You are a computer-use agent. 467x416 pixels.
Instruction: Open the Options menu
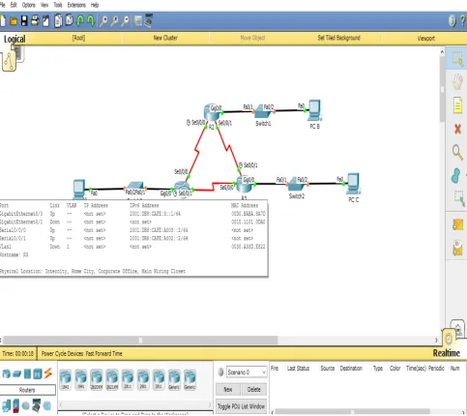coord(29,5)
